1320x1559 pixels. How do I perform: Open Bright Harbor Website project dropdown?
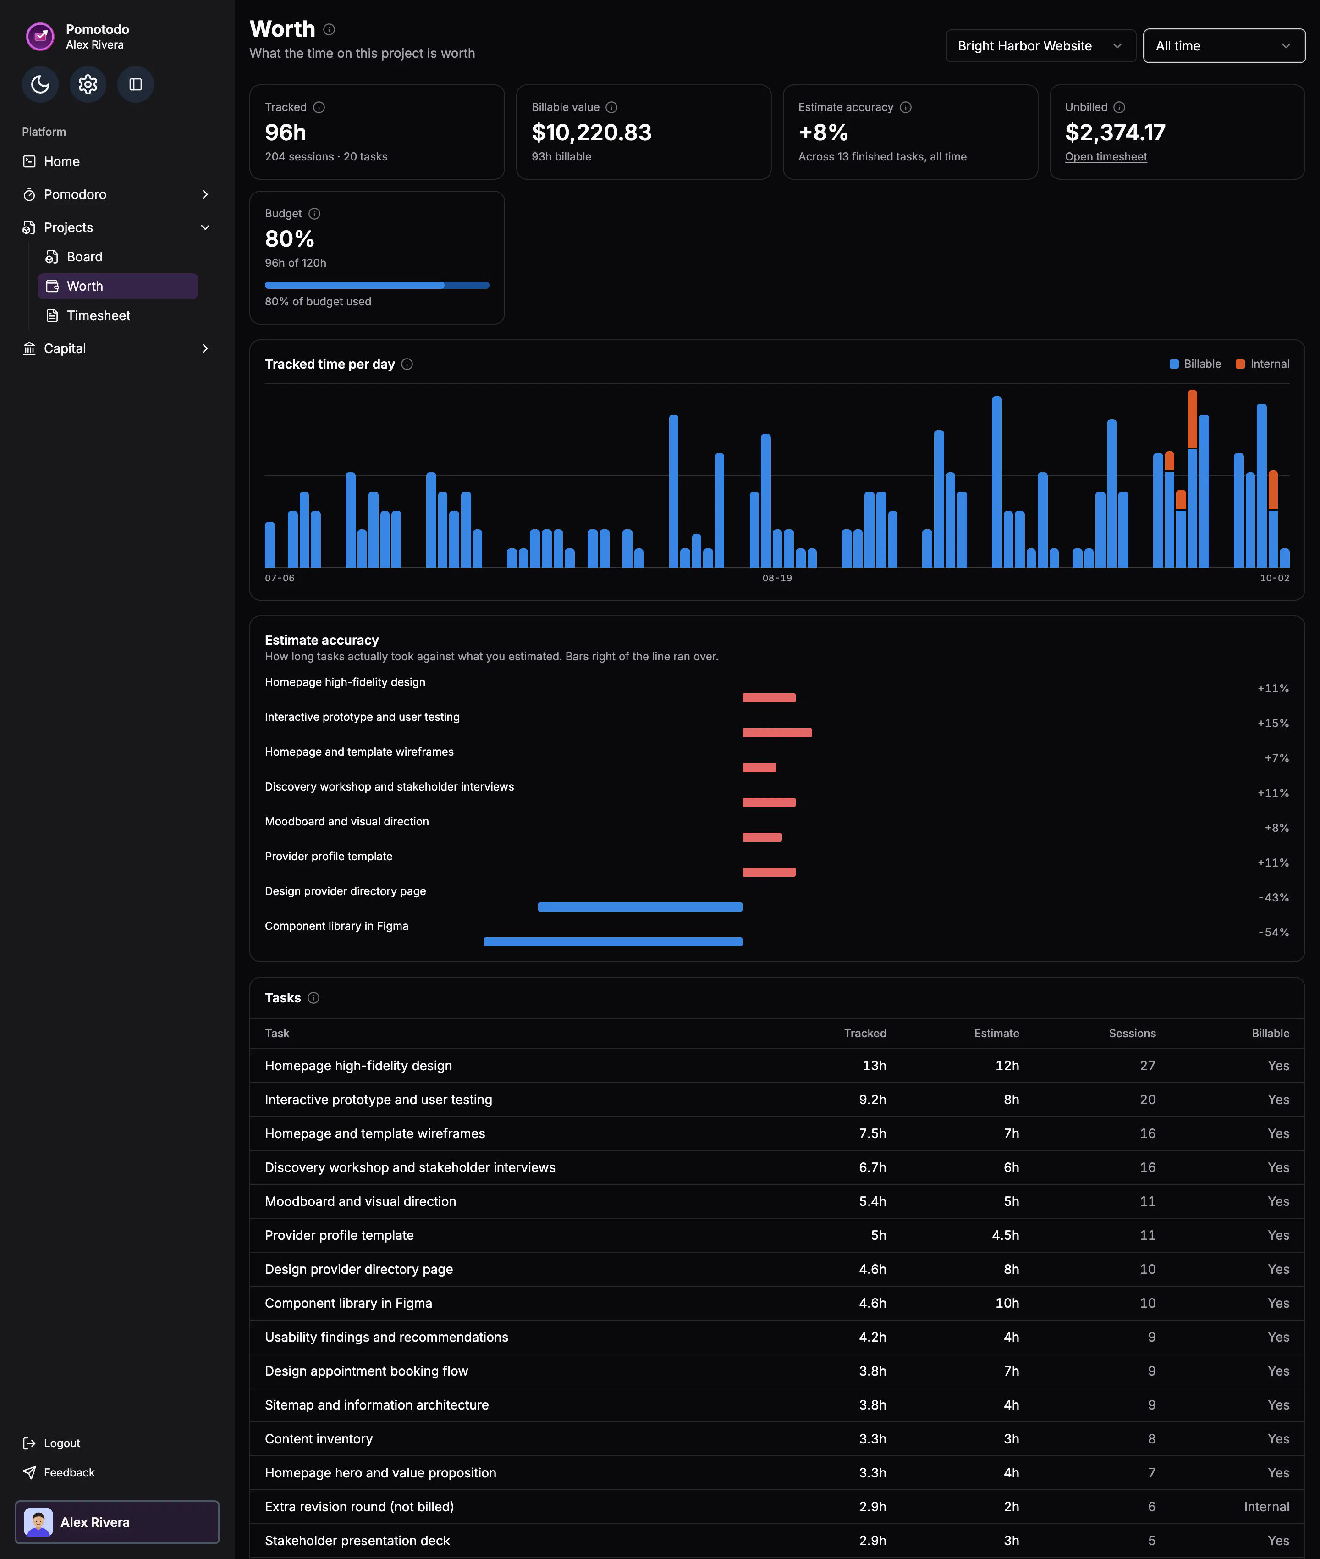(1040, 46)
